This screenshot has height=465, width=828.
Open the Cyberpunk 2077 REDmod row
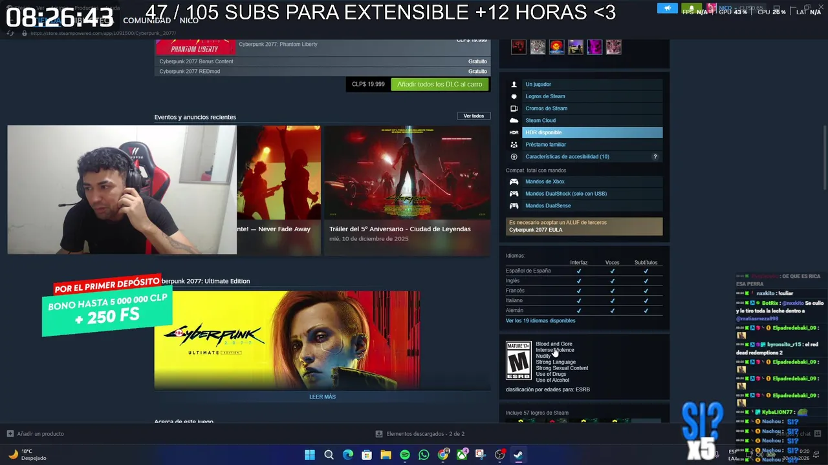(322, 71)
